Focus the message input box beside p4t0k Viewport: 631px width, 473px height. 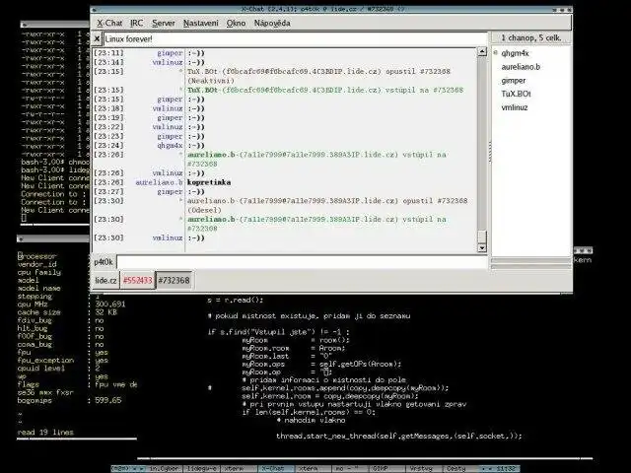(302, 262)
